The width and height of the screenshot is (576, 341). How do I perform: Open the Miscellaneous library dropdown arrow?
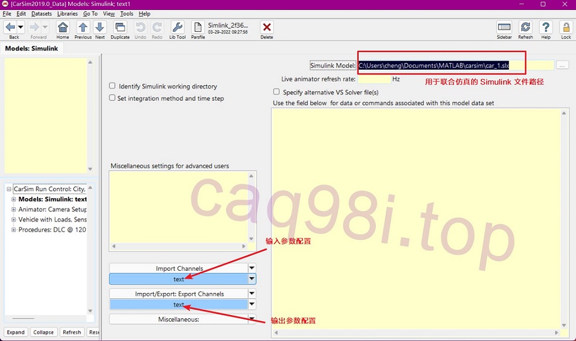252,319
